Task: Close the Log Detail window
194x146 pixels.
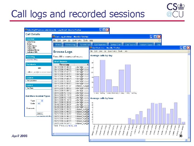Action: click(x=108, y=30)
